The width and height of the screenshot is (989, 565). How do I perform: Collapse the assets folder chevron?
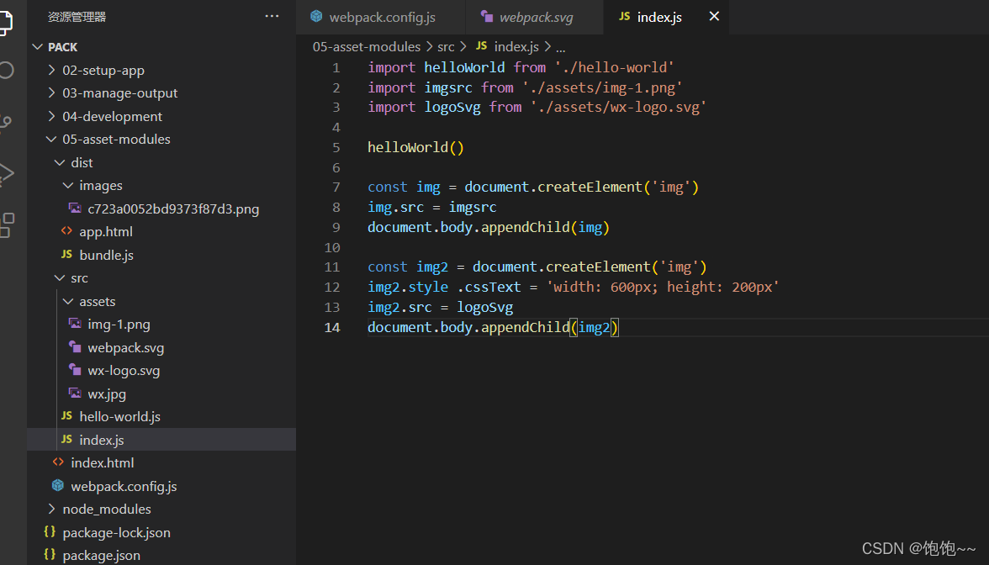pos(66,301)
